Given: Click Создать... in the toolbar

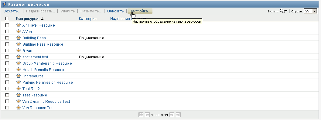Looking at the screenshot, I should tap(12, 11).
